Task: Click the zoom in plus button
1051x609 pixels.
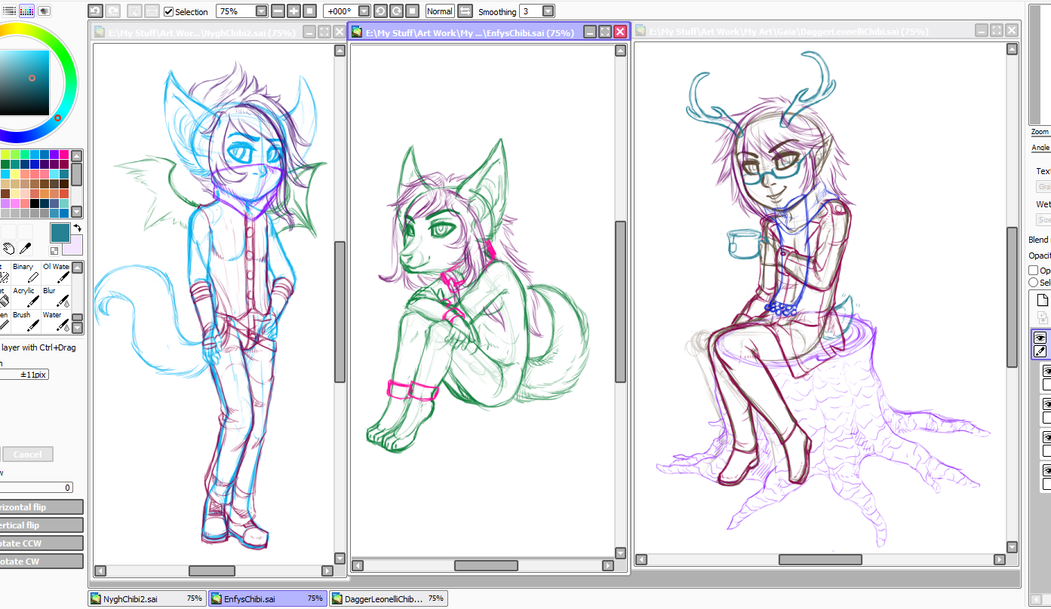Action: 293,11
